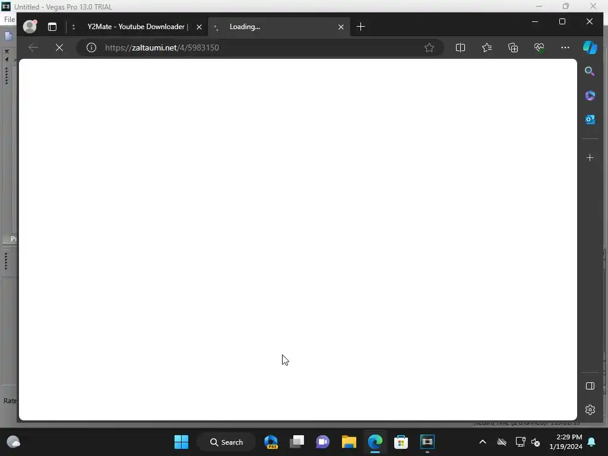Switch to the Y2Mate Youtube Downloader tab
Image resolution: width=608 pixels, height=456 pixels.
click(138, 27)
